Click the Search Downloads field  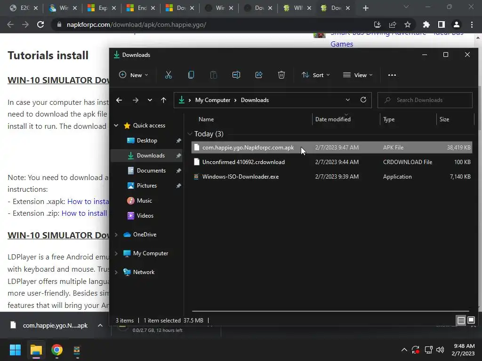[425, 100]
